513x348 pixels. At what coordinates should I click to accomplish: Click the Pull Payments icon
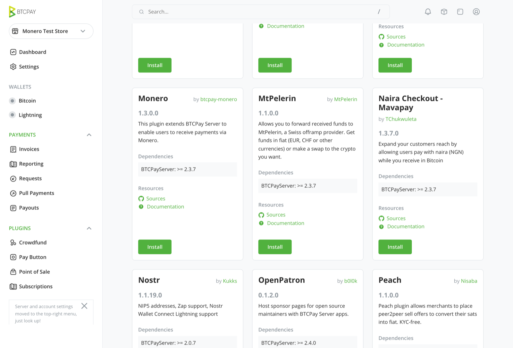tap(13, 193)
